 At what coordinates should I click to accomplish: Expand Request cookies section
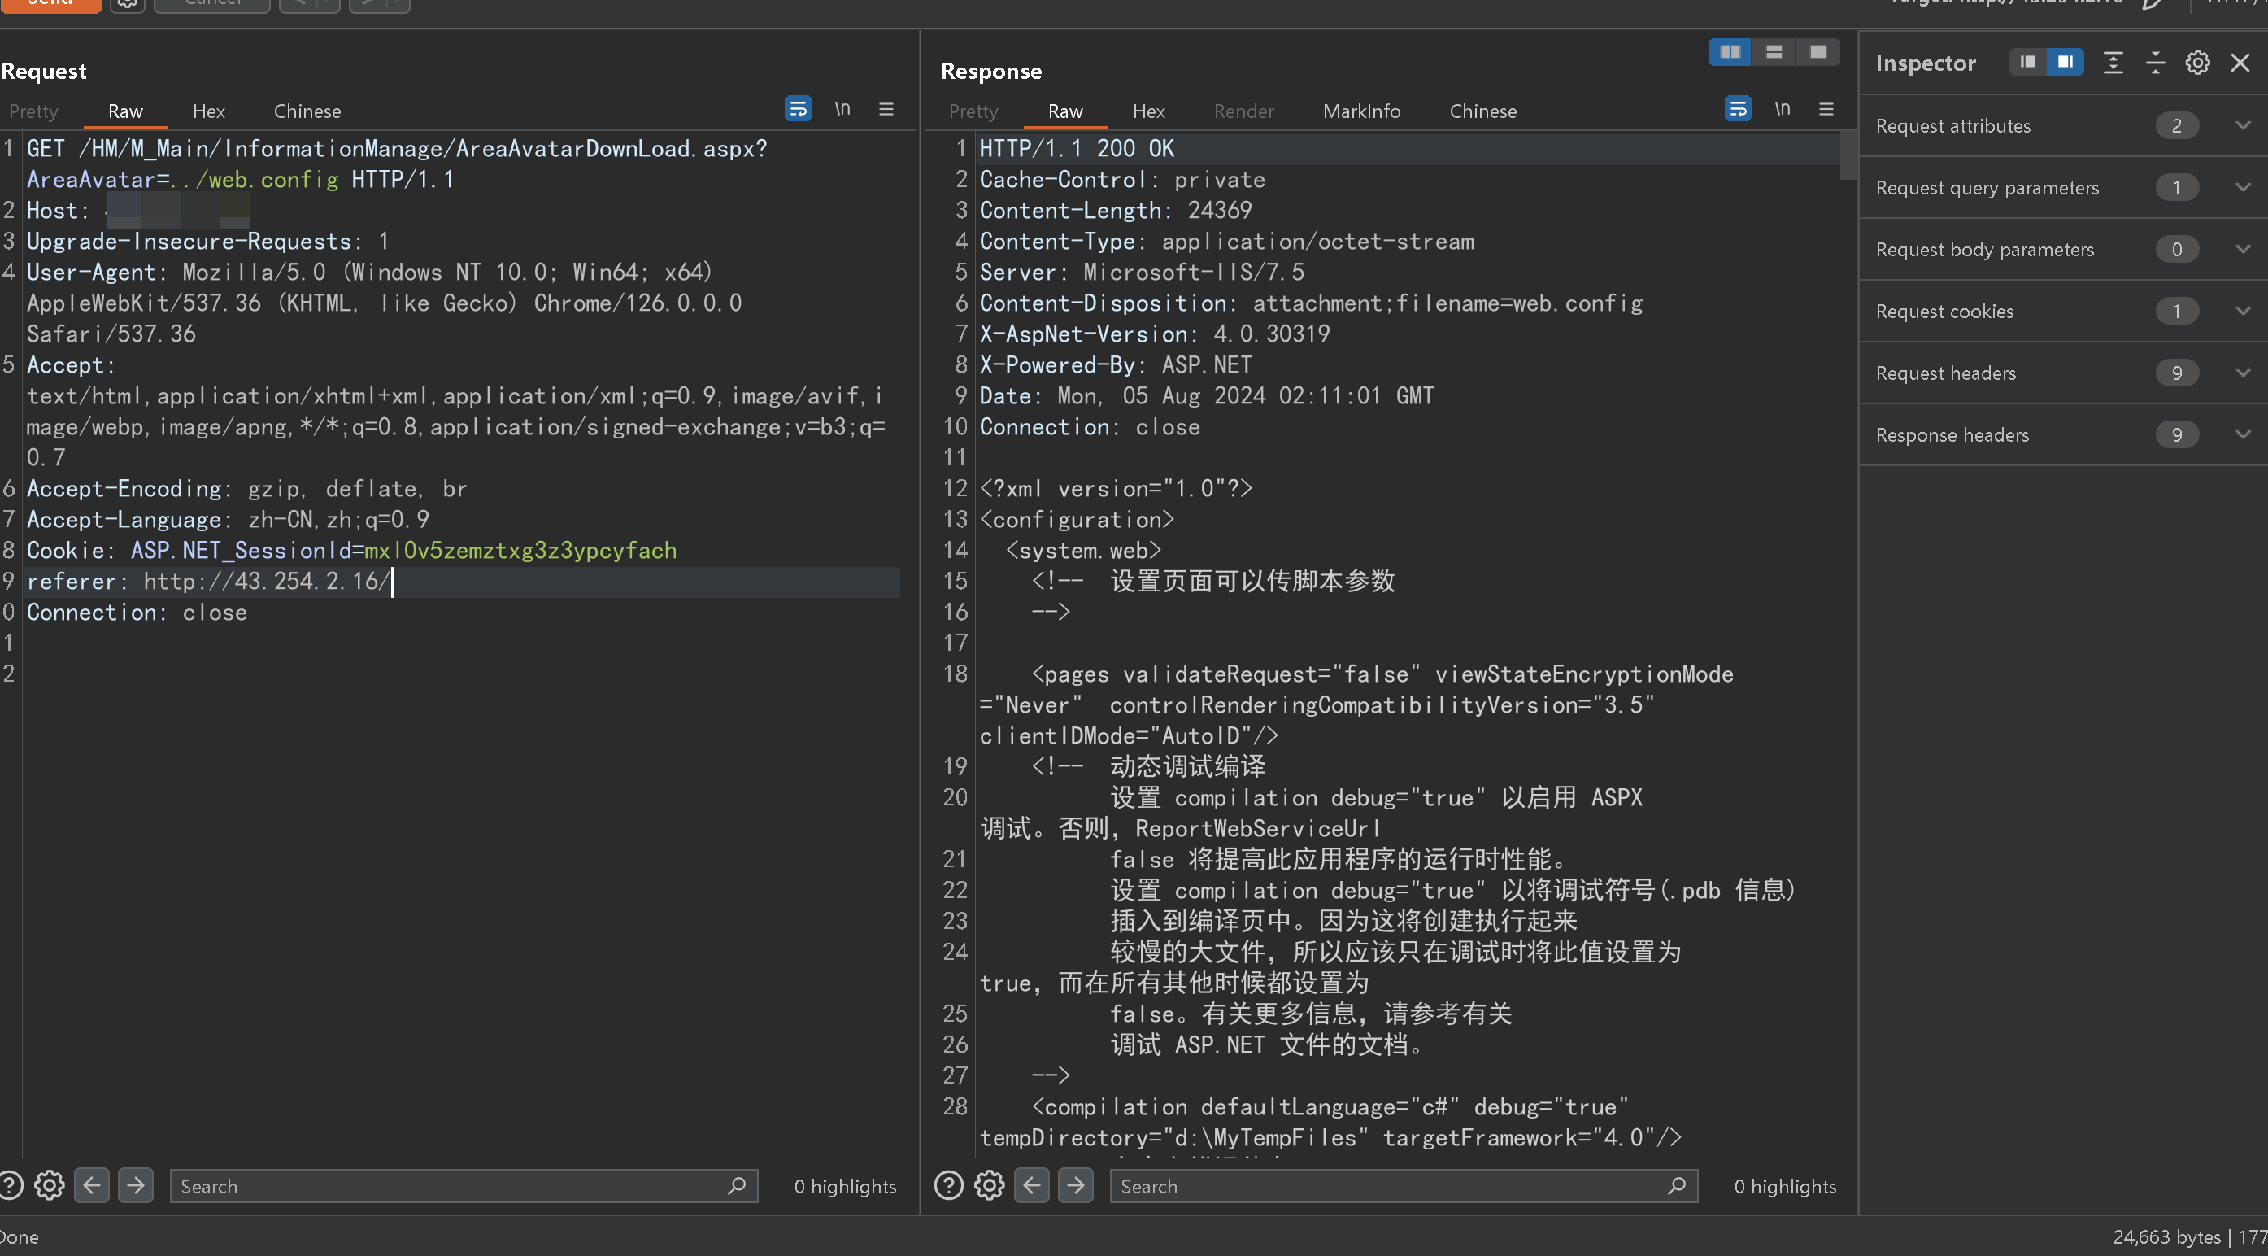point(2242,311)
